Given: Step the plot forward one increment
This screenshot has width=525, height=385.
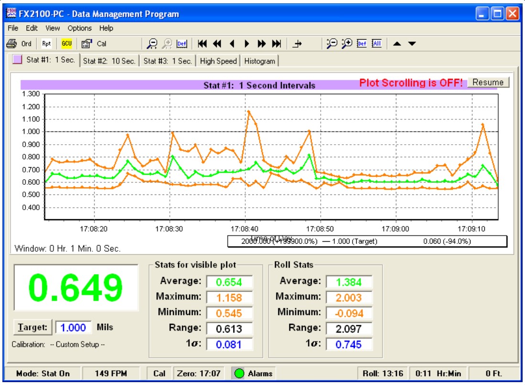Looking at the screenshot, I should click(247, 43).
